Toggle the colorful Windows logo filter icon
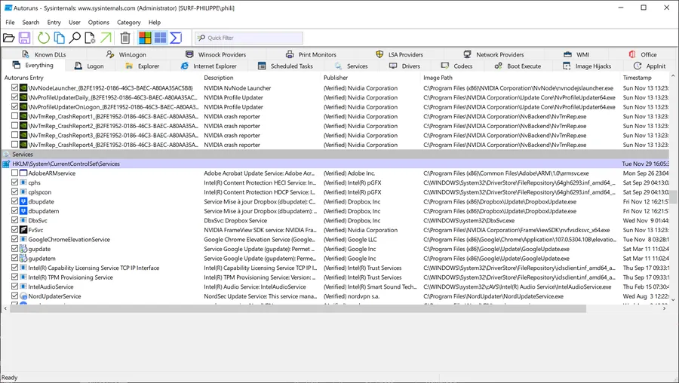This screenshot has width=679, height=383. pos(145,38)
